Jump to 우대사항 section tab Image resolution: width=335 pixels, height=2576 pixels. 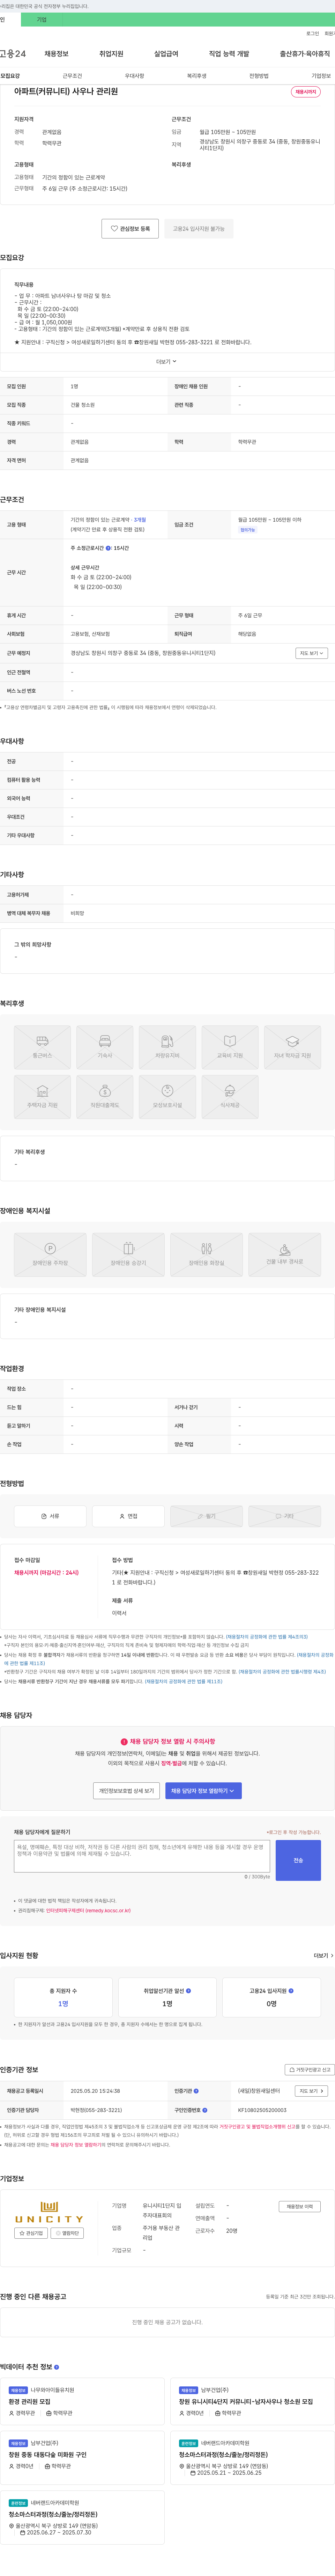pos(134,76)
